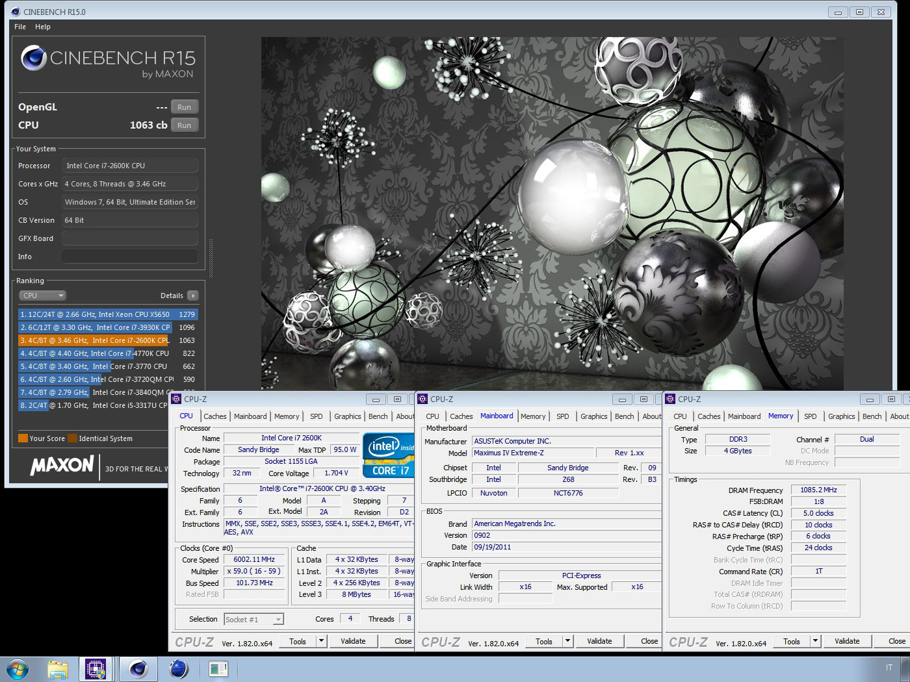Click the Cinebench taskbar icon
Image resolution: width=910 pixels, height=682 pixels.
click(x=138, y=669)
